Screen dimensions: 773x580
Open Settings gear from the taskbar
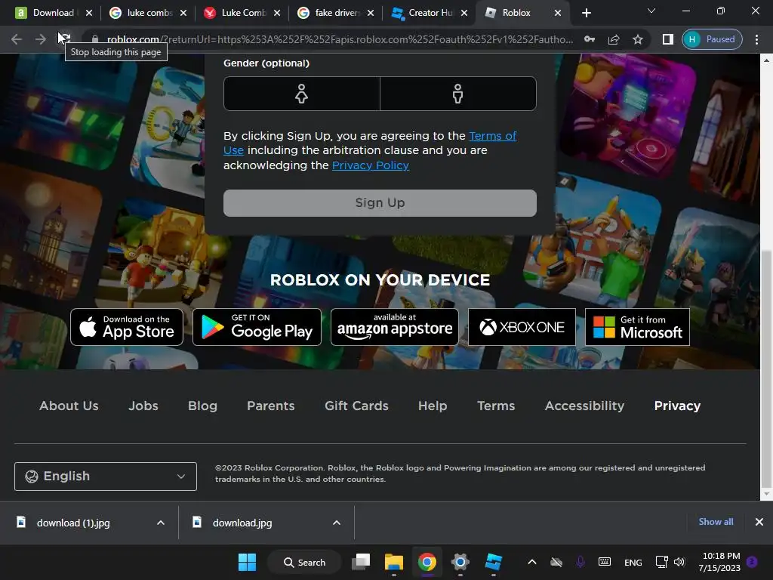(x=460, y=562)
